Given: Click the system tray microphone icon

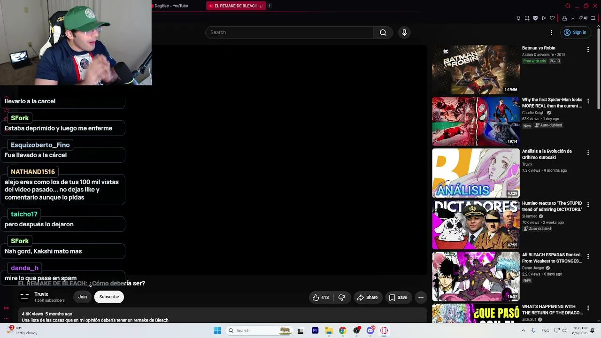Looking at the screenshot, I should click(533, 330).
